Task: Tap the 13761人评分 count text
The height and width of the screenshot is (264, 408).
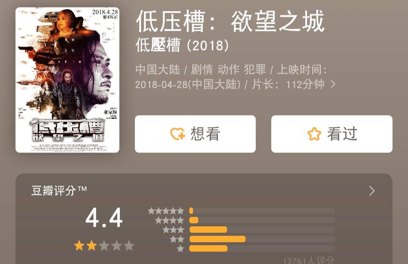Action: (x=309, y=260)
